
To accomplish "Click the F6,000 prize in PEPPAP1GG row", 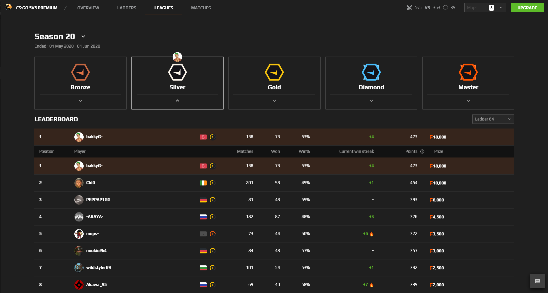I will 437,200.
